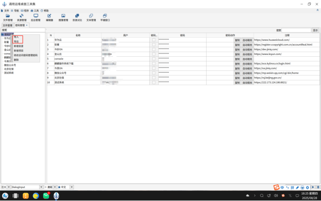This screenshot has height=201, width=321.
Task: Open the 导航 menu
Action: (x=15, y=11)
